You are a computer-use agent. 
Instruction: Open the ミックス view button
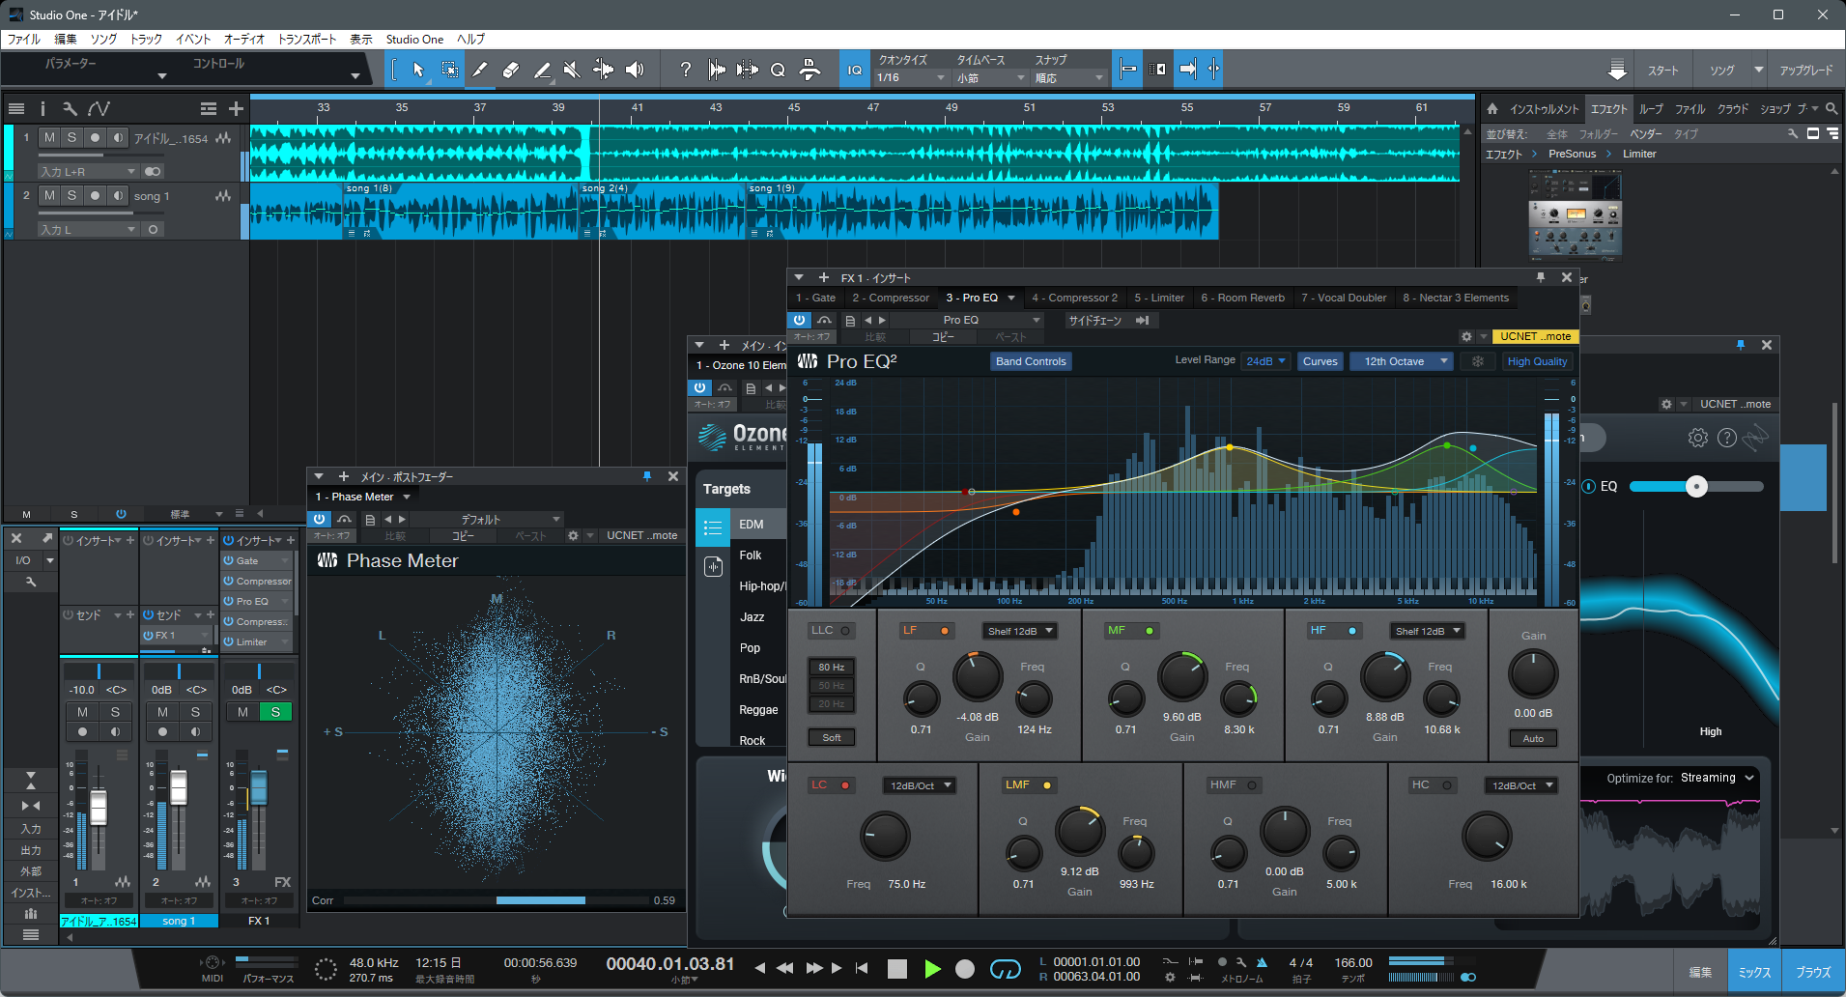pos(1754,972)
